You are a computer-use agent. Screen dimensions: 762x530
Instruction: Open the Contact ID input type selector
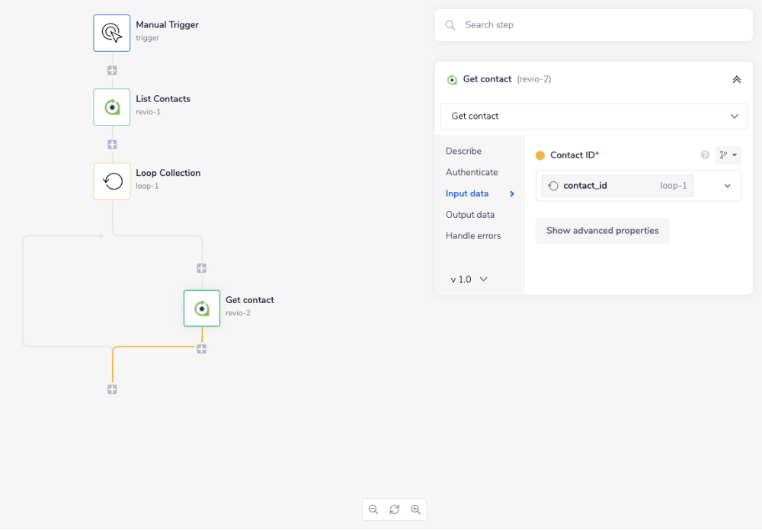pyautogui.click(x=728, y=155)
